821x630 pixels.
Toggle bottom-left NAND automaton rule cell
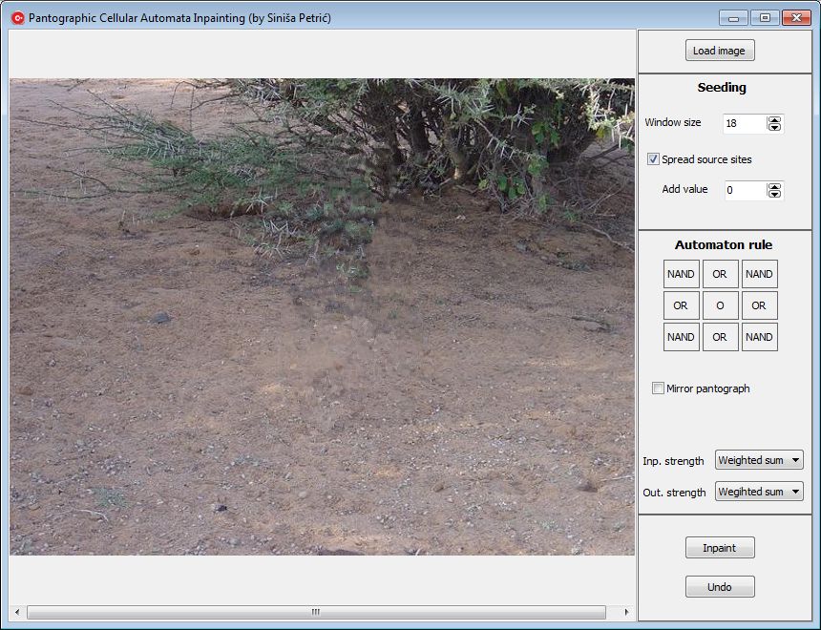point(682,337)
